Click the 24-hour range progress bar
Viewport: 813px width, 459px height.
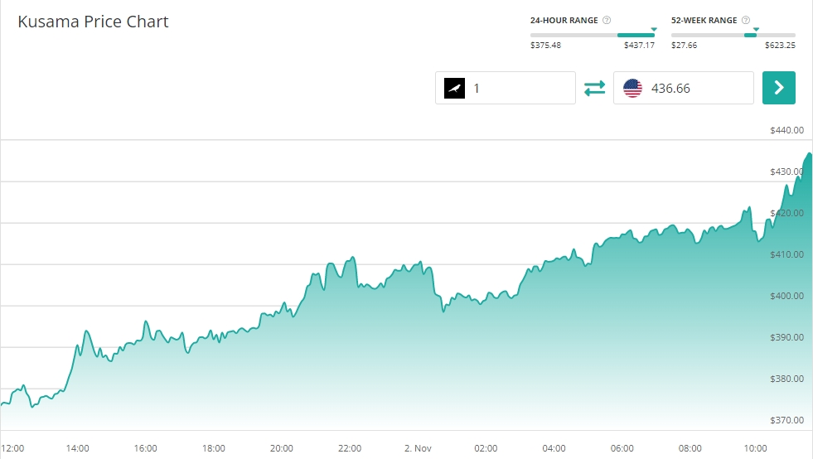point(593,36)
